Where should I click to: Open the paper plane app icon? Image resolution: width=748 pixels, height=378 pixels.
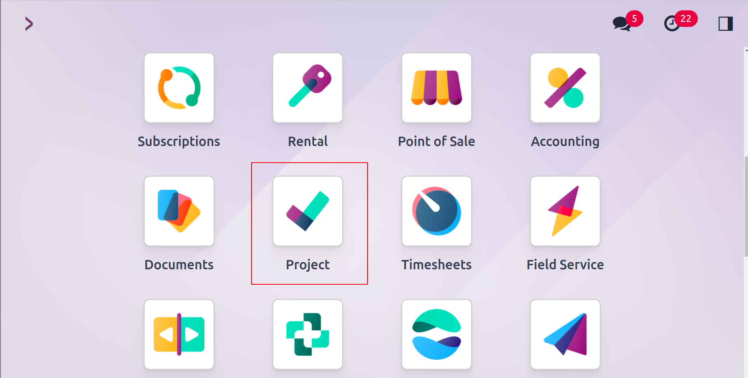pyautogui.click(x=565, y=334)
